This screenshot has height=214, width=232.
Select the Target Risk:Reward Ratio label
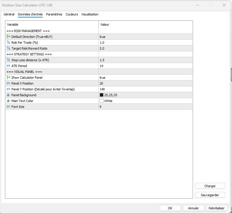tap(29, 49)
